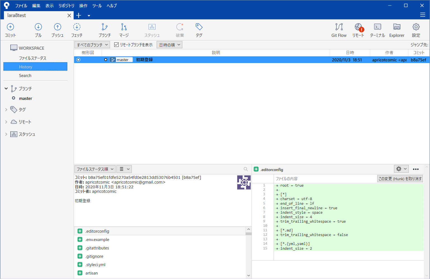Image resolution: width=430 pixels, height=279 pixels.
Task: Open the Help (ヘルプ) menu
Action: point(112,6)
